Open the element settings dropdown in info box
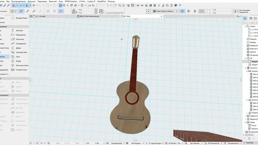 click(x=13, y=11)
